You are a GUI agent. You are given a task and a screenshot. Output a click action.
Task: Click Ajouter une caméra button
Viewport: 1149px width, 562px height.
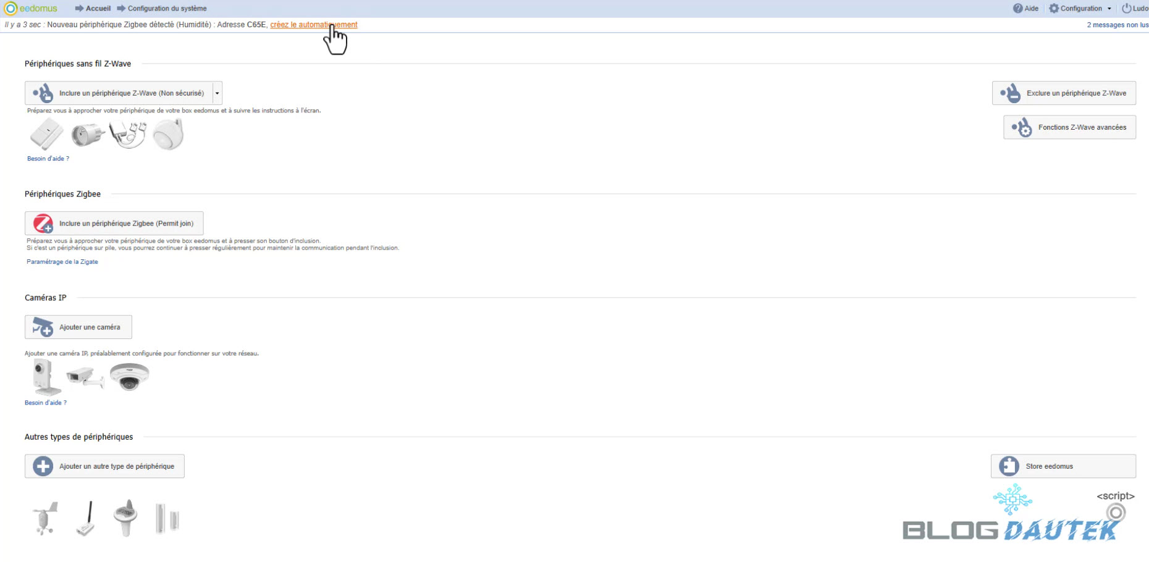[78, 327]
